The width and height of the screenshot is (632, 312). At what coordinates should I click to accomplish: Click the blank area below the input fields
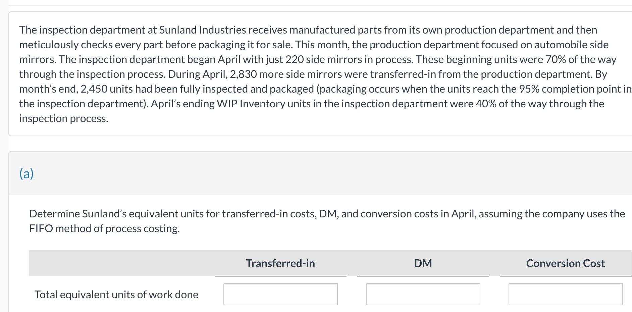click(x=302, y=309)
